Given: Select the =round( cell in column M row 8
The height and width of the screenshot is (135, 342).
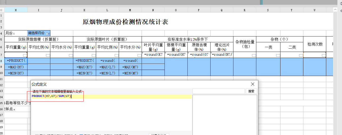Looking at the screenshot, I should point(130,61).
